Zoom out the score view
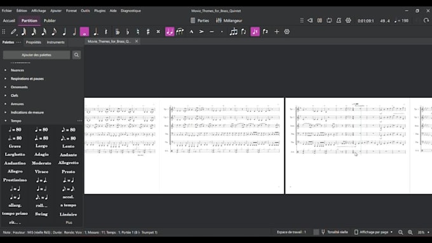This screenshot has width=432, height=243. click(x=401, y=232)
